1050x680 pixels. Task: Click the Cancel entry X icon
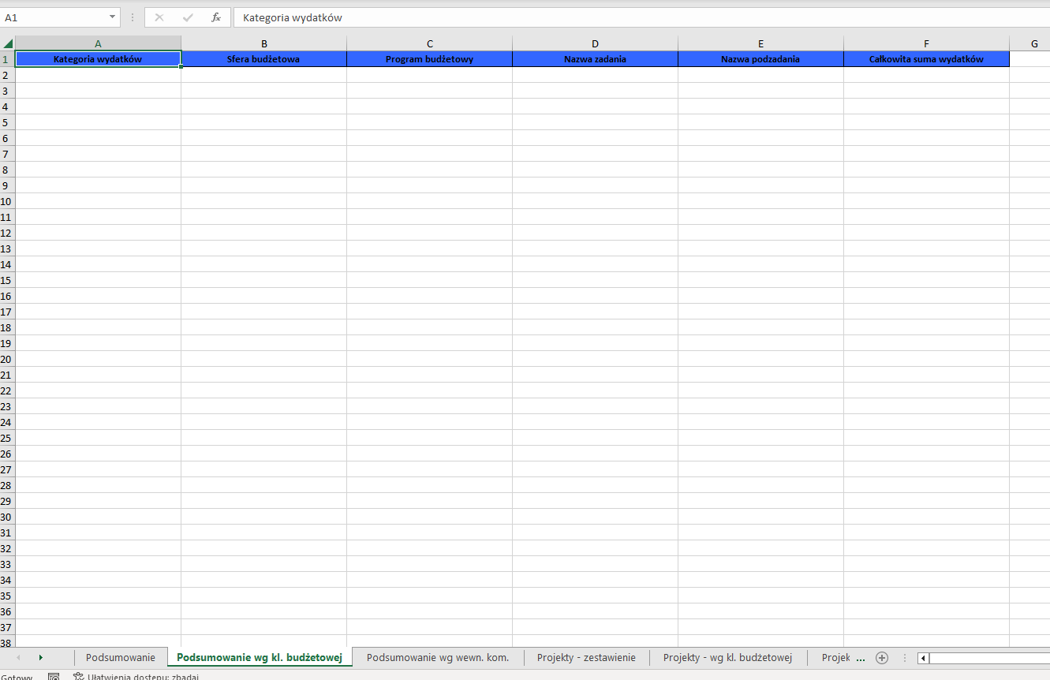click(159, 17)
